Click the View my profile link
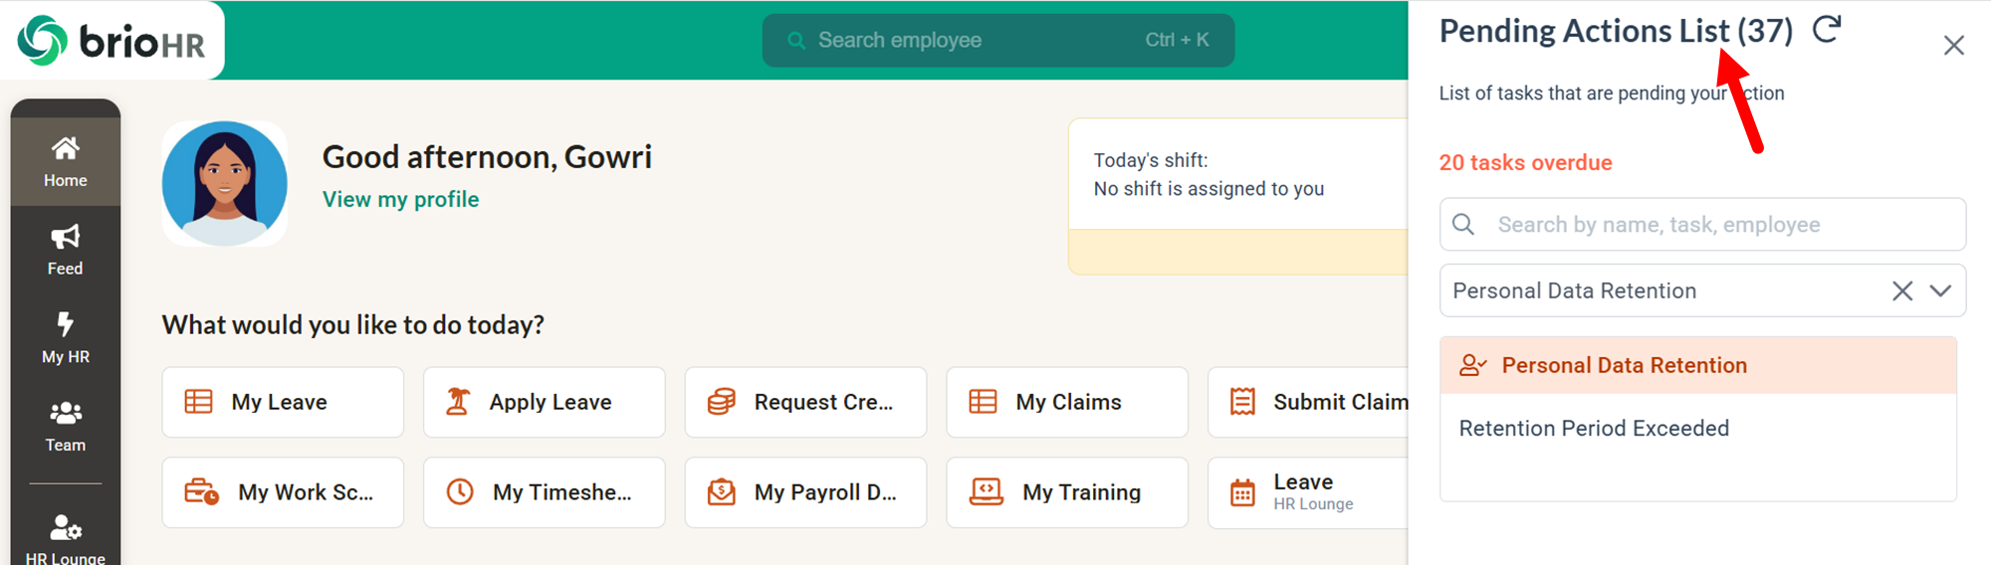This screenshot has height=565, width=1991. (400, 200)
